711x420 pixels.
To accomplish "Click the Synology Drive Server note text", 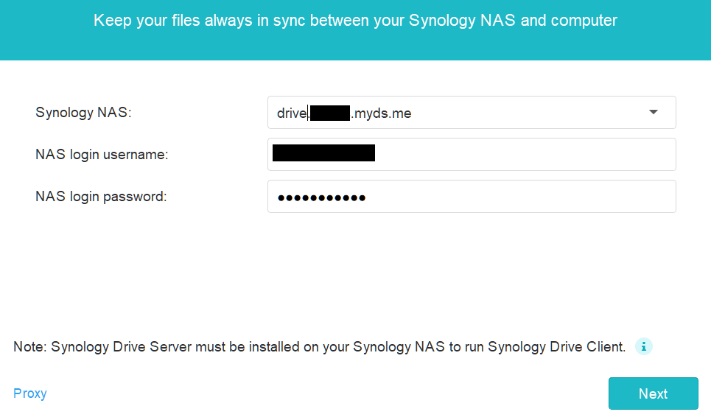I will [319, 346].
